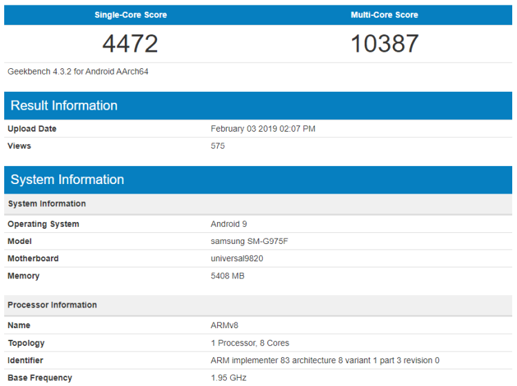The width and height of the screenshot is (517, 386).
Task: Click the 1.95 GHz base frequency value
Action: click(228, 378)
